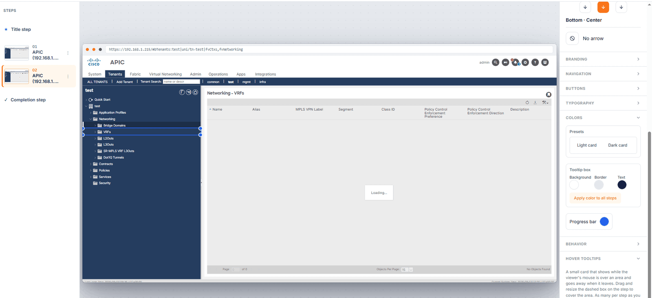Click the Cisco logo
This screenshot has width=652, height=298.
click(94, 62)
